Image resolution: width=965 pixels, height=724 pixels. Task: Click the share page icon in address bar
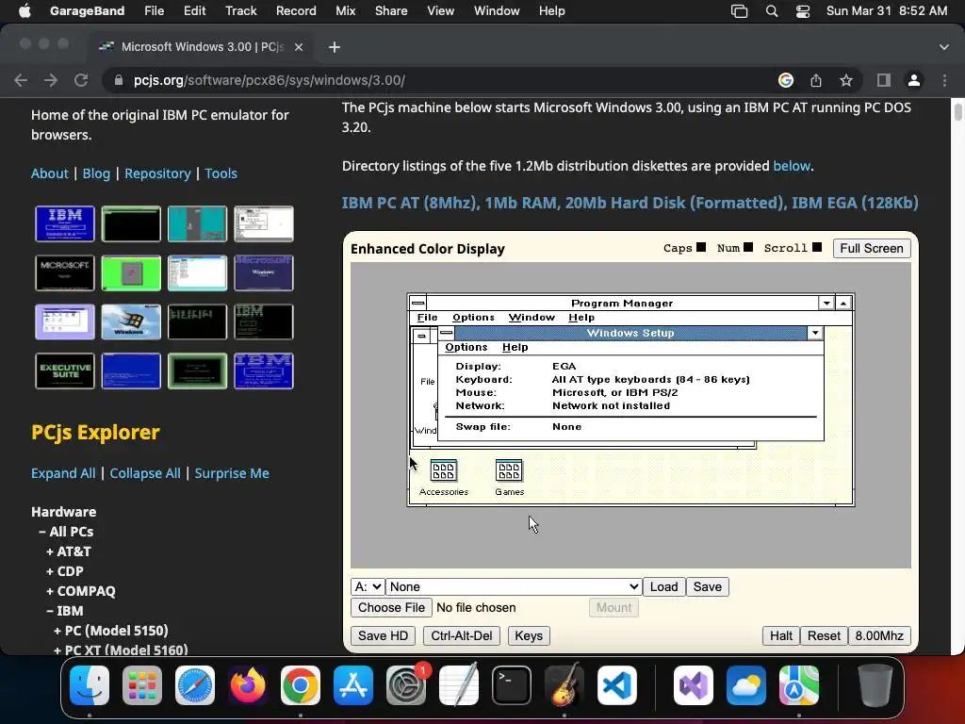coord(816,80)
